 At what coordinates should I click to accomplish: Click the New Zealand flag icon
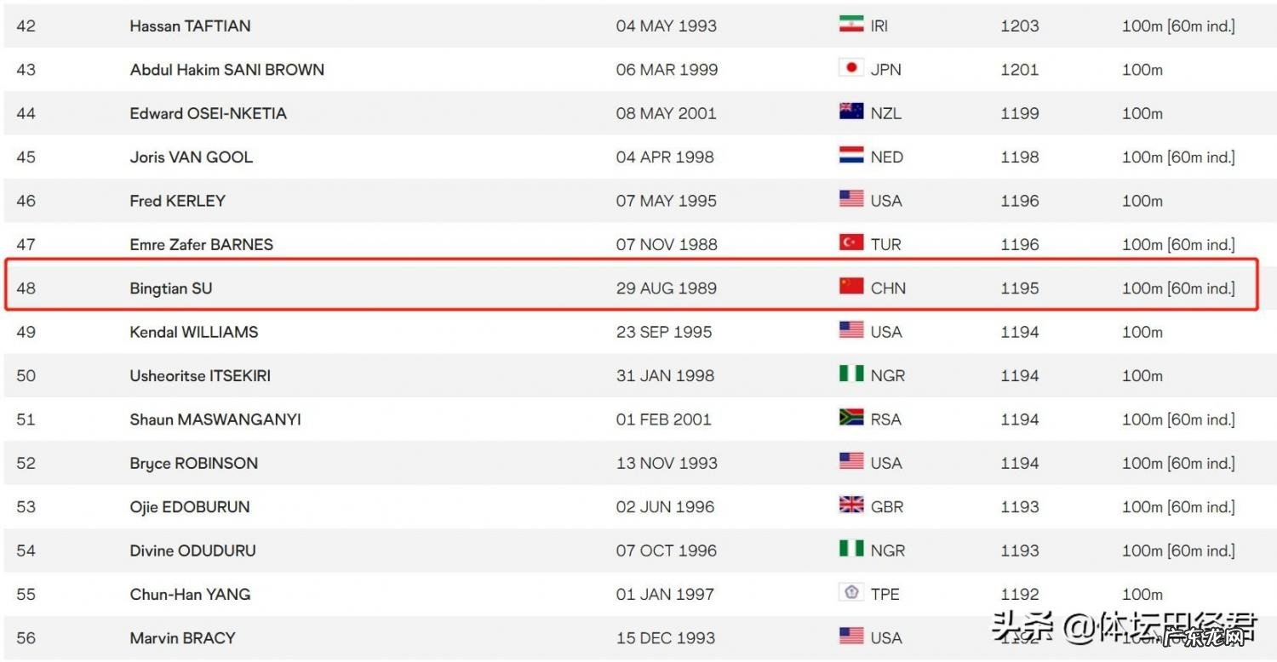coord(850,111)
